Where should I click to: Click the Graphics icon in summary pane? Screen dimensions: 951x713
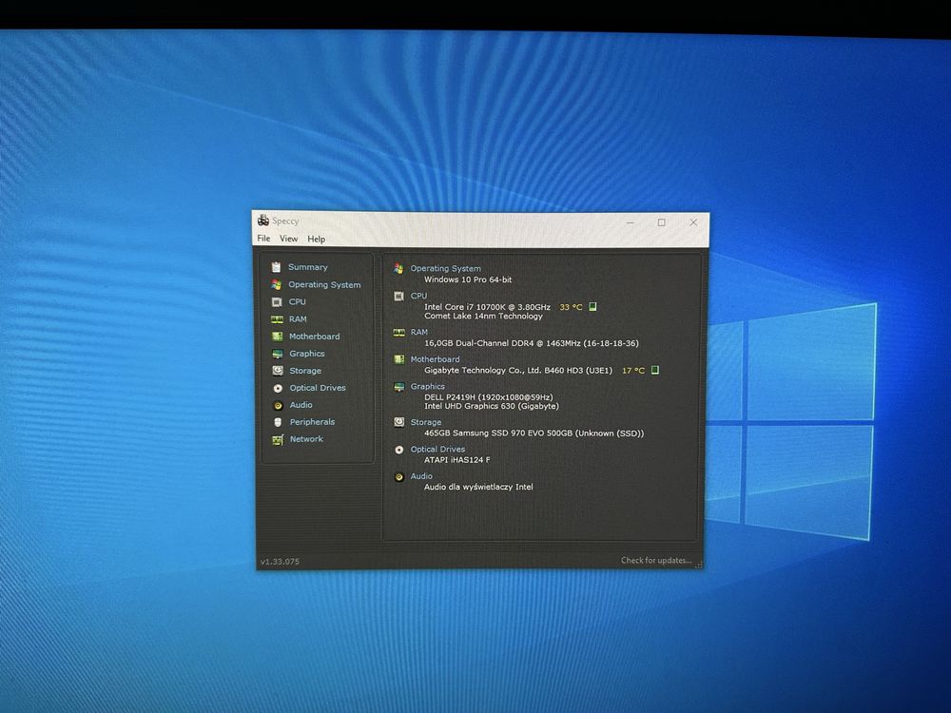click(399, 387)
